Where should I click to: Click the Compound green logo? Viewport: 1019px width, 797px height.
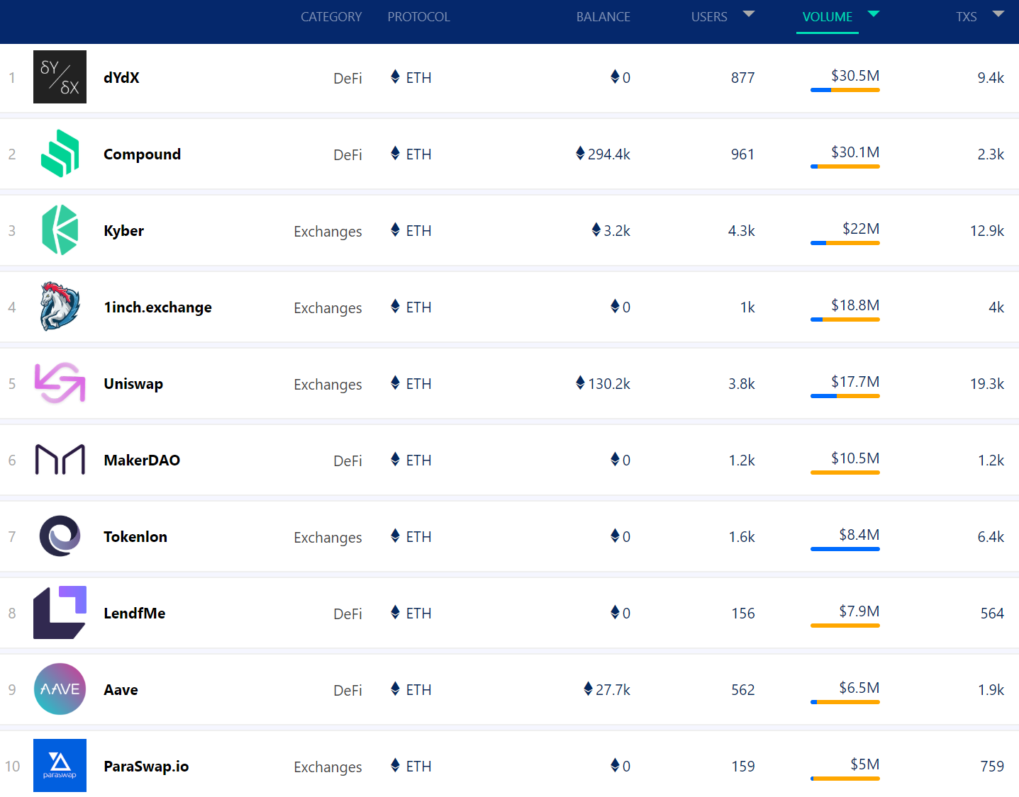60,153
